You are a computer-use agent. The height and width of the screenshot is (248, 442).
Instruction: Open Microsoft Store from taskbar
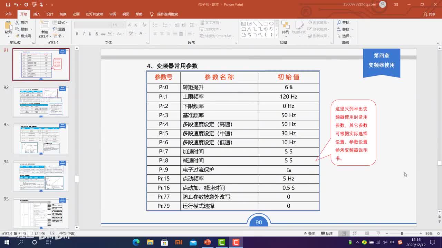tap(164, 242)
